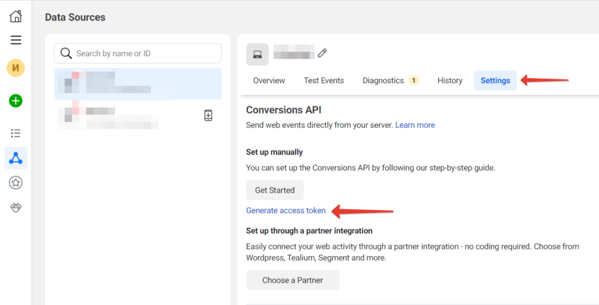Click the green plus create button

click(16, 101)
